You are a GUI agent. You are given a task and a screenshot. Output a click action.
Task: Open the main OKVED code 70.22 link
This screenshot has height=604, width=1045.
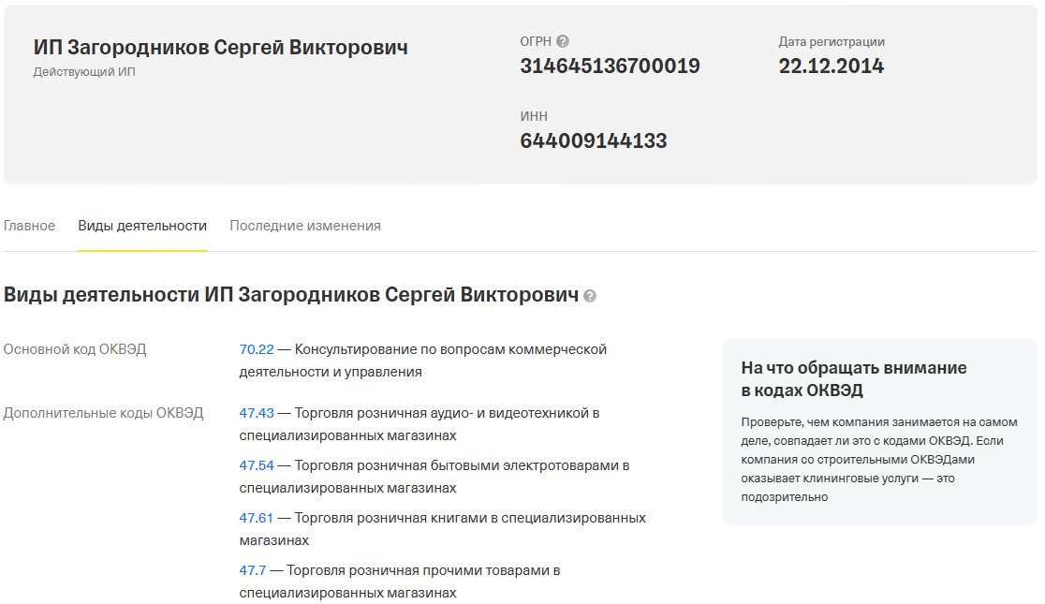[x=257, y=349]
